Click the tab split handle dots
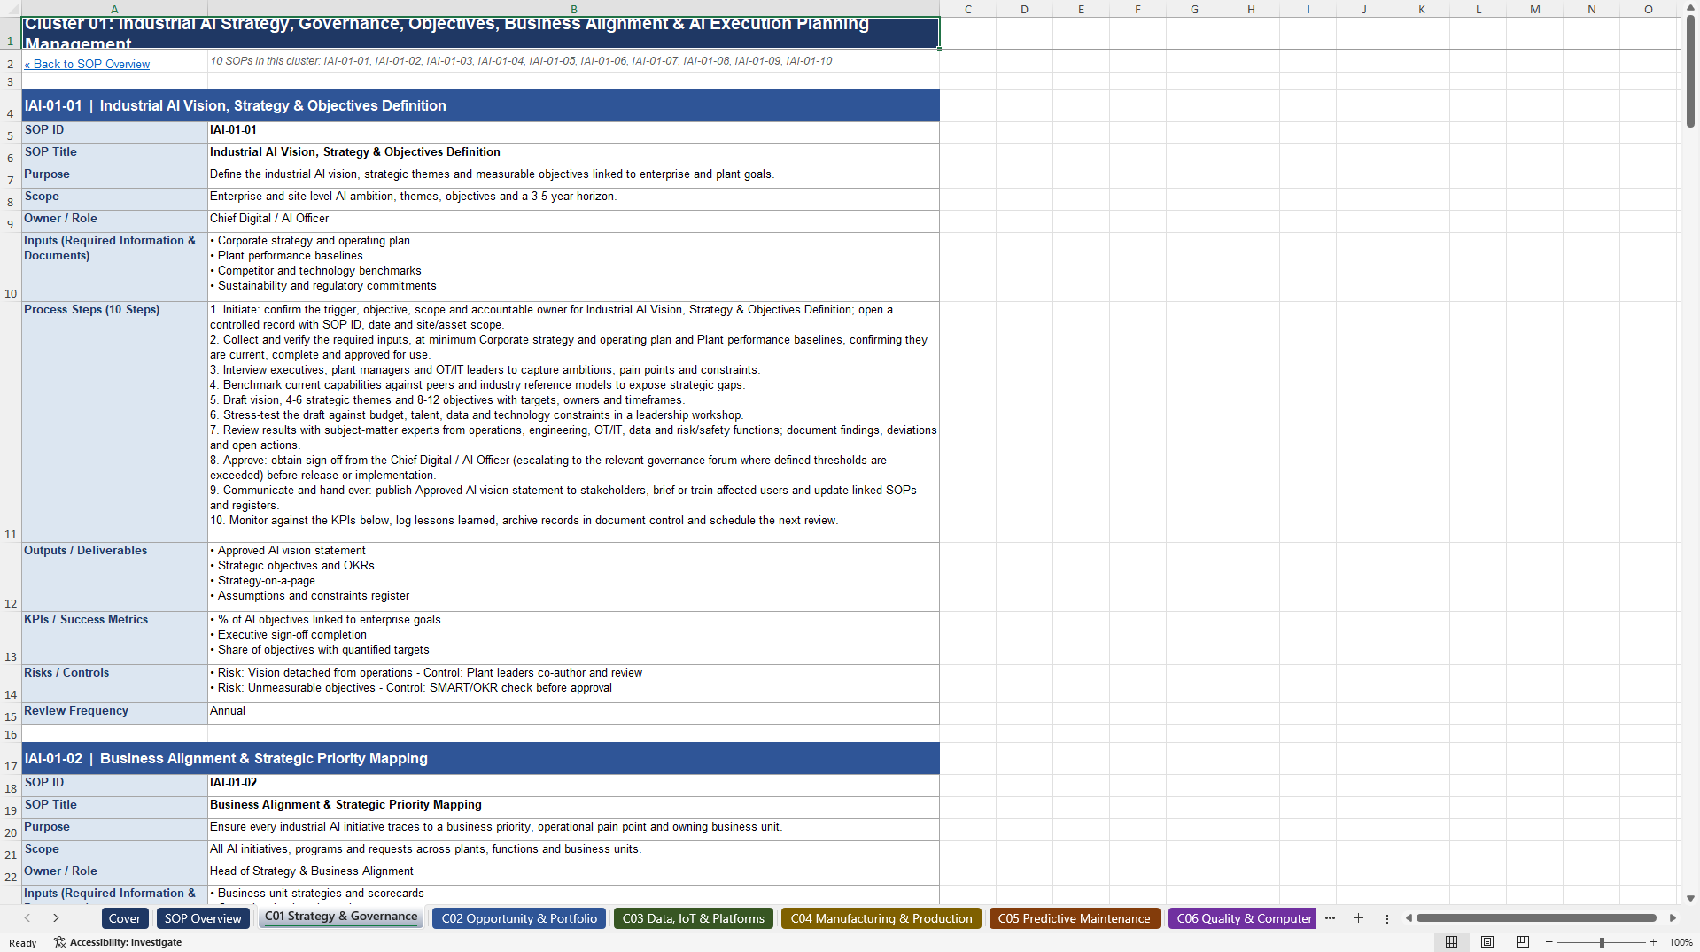 (x=1387, y=918)
